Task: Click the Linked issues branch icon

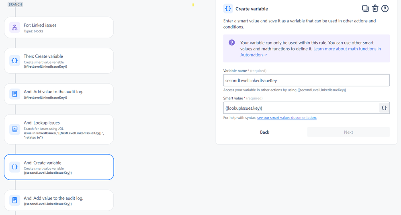Action: [15, 28]
